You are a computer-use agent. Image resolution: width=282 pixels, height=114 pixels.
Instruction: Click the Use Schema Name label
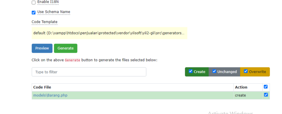pyautogui.click(x=54, y=12)
